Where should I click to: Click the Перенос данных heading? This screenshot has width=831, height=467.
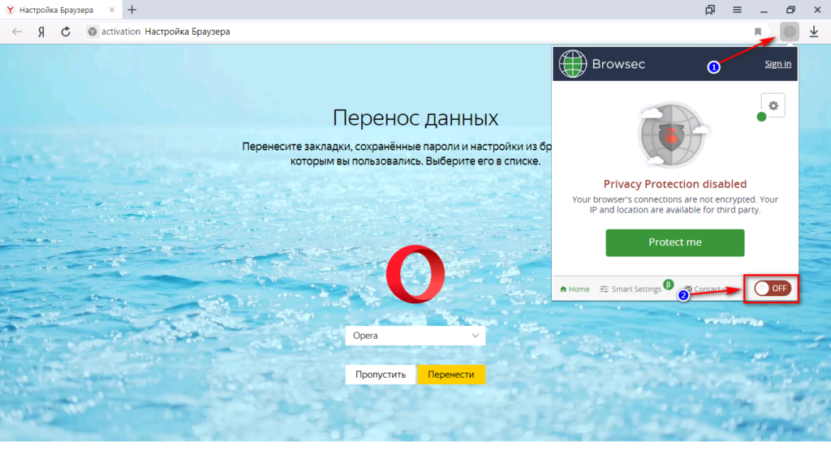[415, 118]
